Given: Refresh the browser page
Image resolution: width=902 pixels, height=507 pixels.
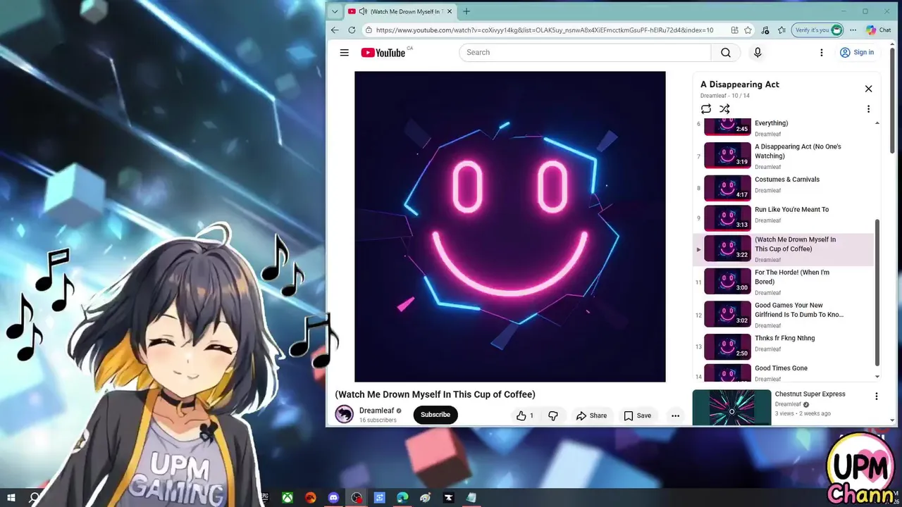Looking at the screenshot, I should (x=352, y=30).
